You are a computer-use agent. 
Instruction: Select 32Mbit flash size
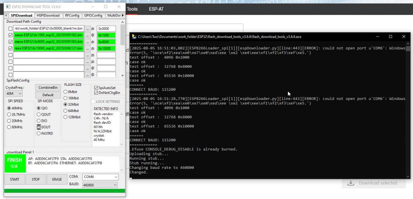coord(65,104)
